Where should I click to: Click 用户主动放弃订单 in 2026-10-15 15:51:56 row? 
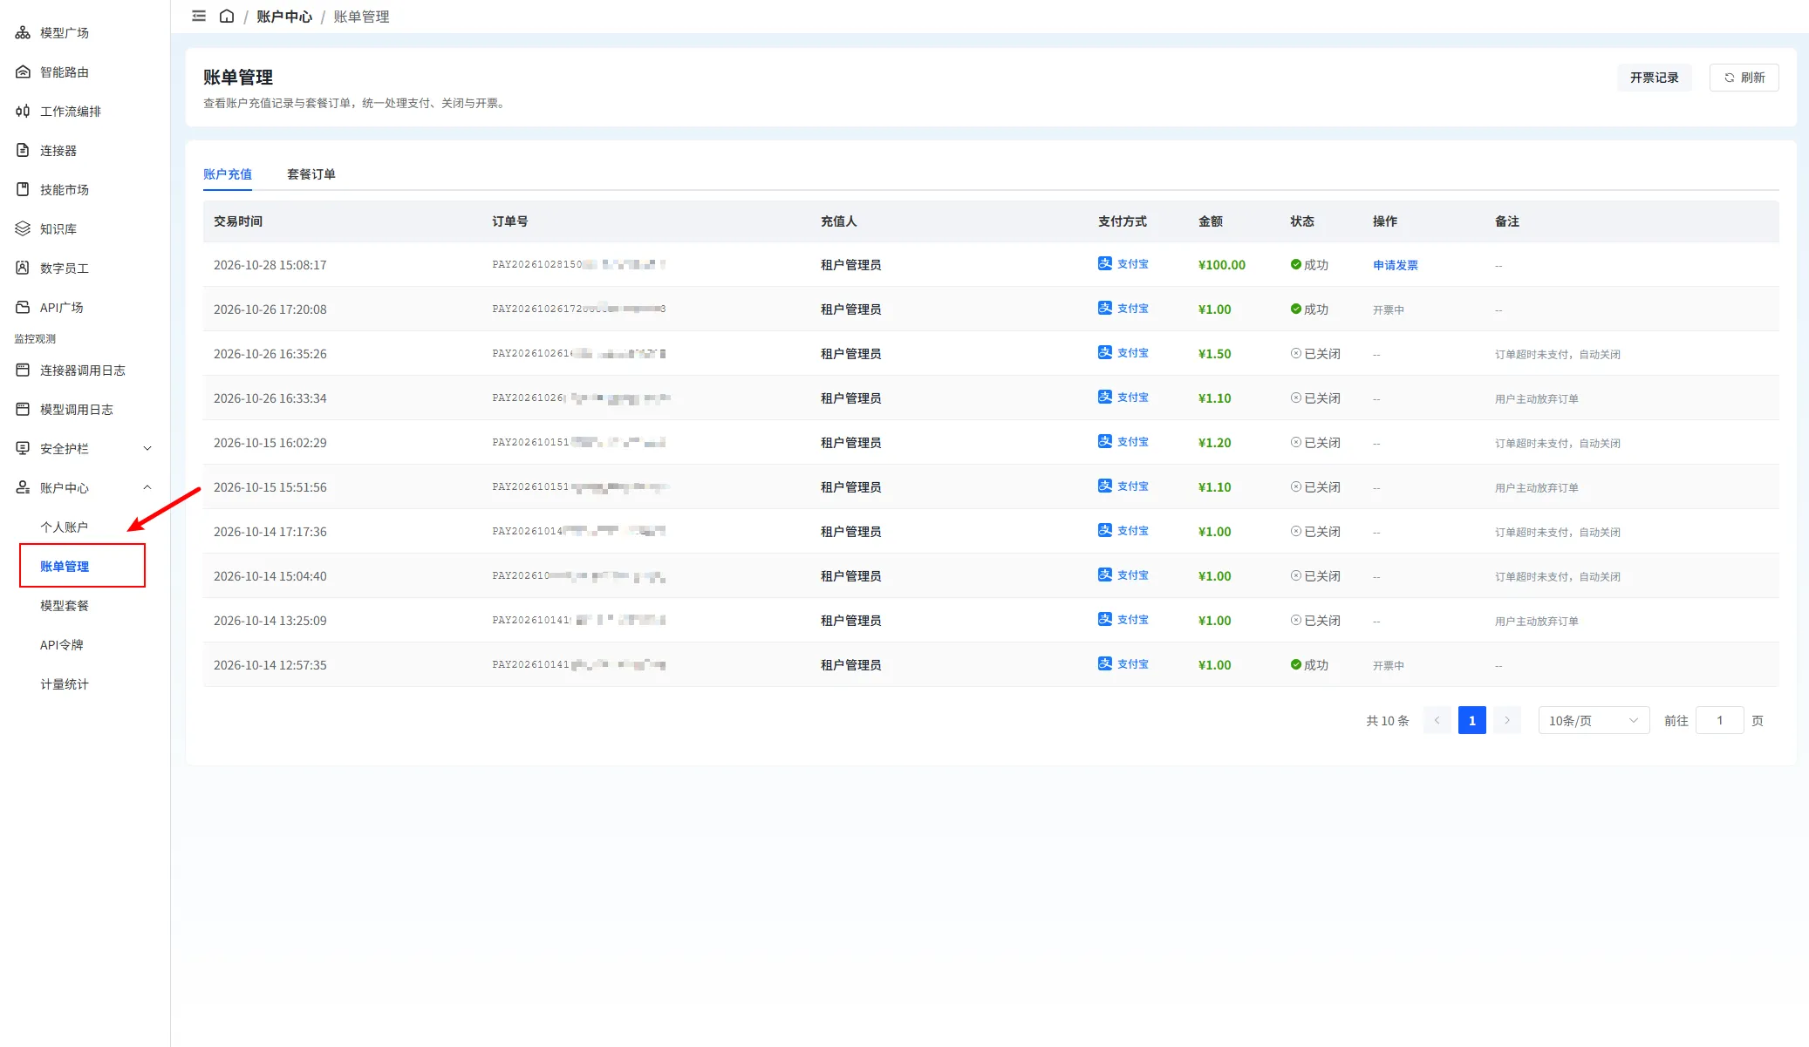(1537, 487)
